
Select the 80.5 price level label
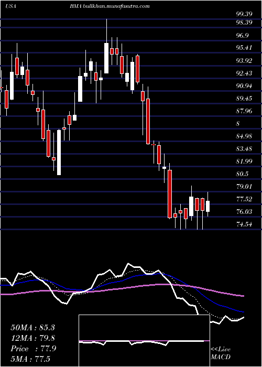242,174
